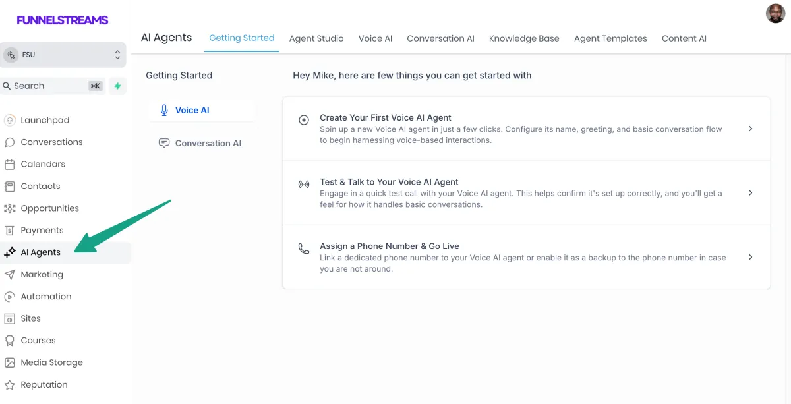This screenshot has width=791, height=404.
Task: Click the ⌘K shortcut badge
Action: [x=96, y=86]
